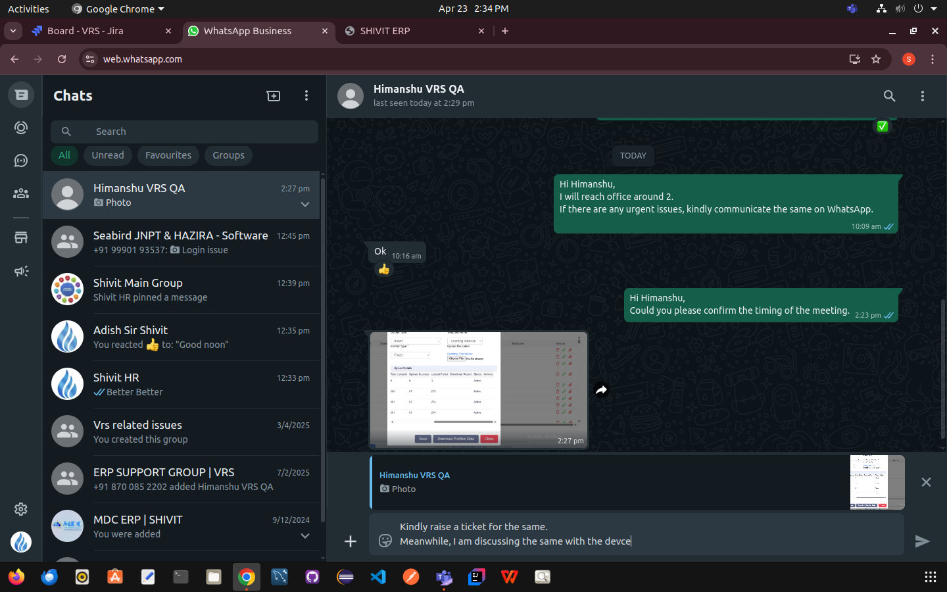Open Channels from the left sidebar
947x592 pixels.
pyautogui.click(x=21, y=160)
